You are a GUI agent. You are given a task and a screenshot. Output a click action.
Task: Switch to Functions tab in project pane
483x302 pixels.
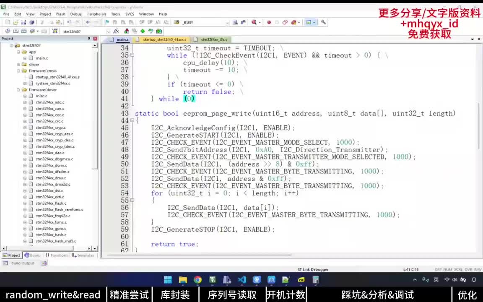click(56, 255)
